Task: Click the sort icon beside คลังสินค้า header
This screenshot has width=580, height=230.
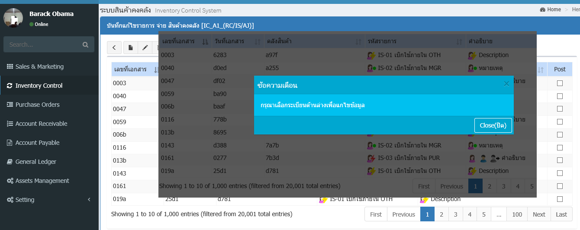Action: (x=358, y=42)
